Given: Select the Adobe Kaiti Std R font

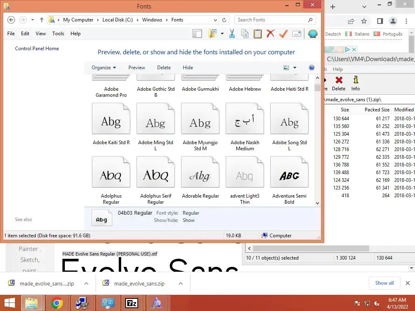Looking at the screenshot, I should (x=111, y=124).
